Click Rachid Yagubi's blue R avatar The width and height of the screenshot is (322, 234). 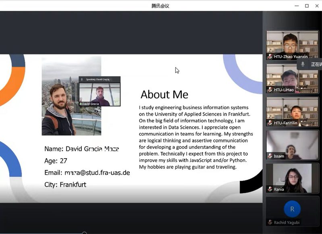click(x=292, y=209)
